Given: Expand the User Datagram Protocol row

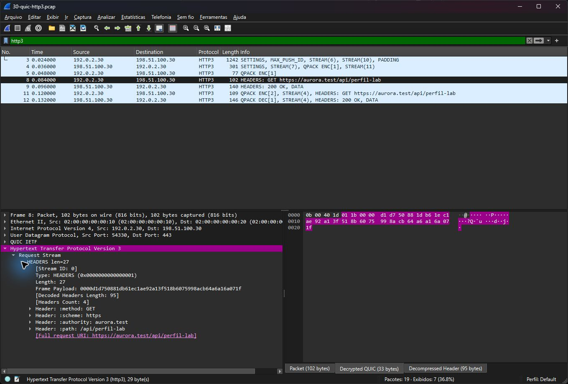Looking at the screenshot, I should [5, 235].
